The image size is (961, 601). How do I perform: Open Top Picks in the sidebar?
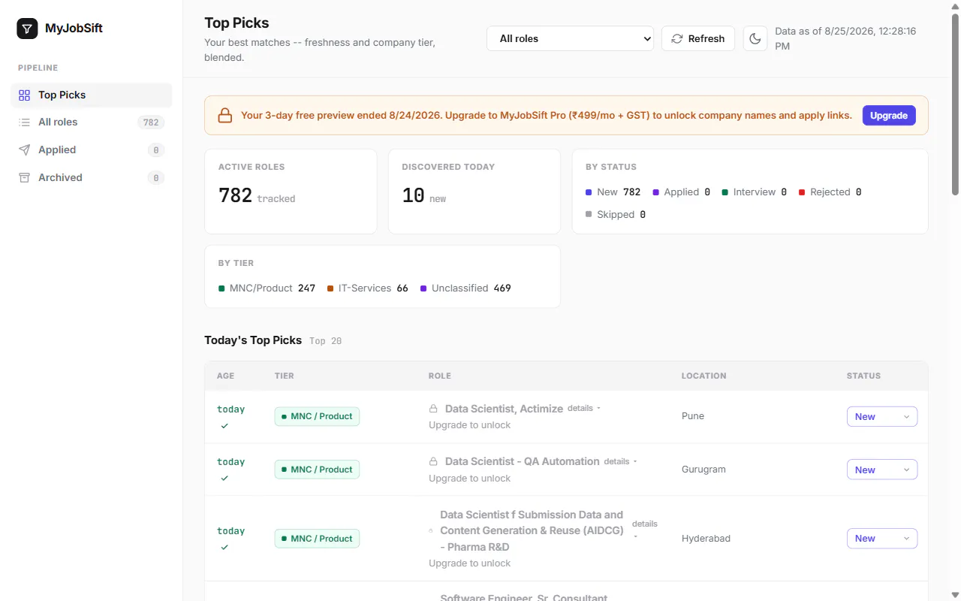click(92, 95)
